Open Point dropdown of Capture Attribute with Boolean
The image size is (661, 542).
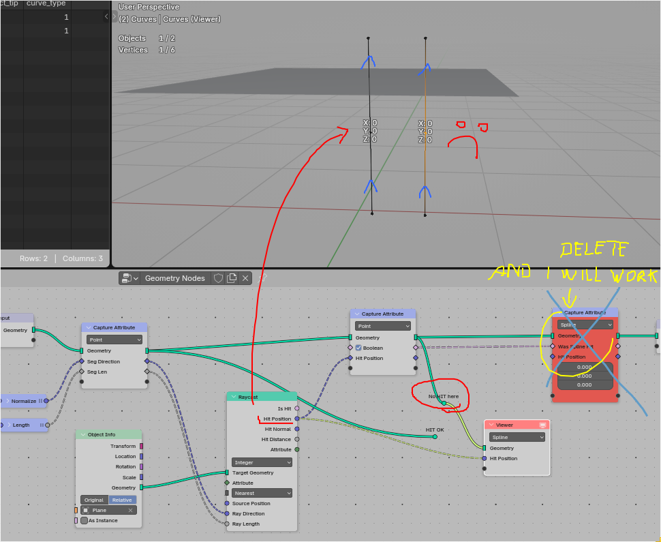(x=383, y=326)
